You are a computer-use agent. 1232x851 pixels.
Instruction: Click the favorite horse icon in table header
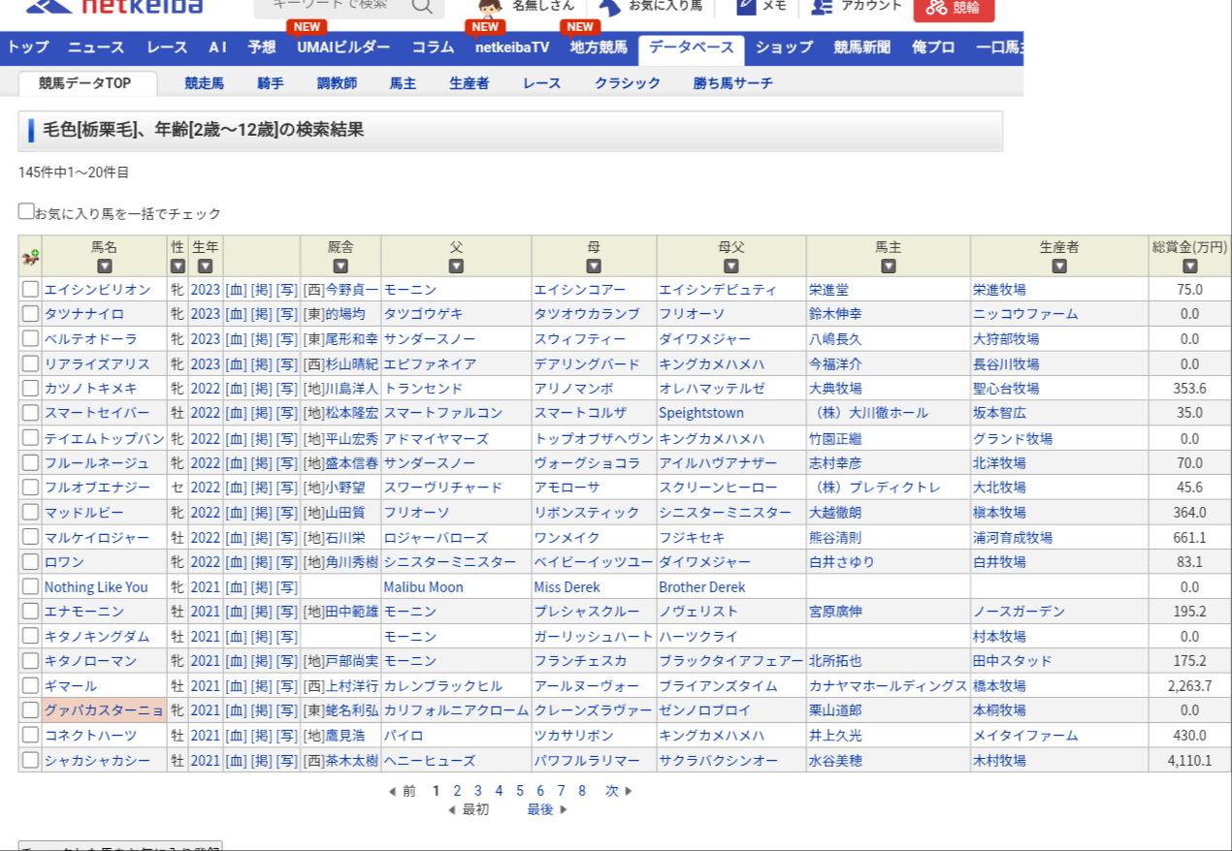click(x=30, y=257)
